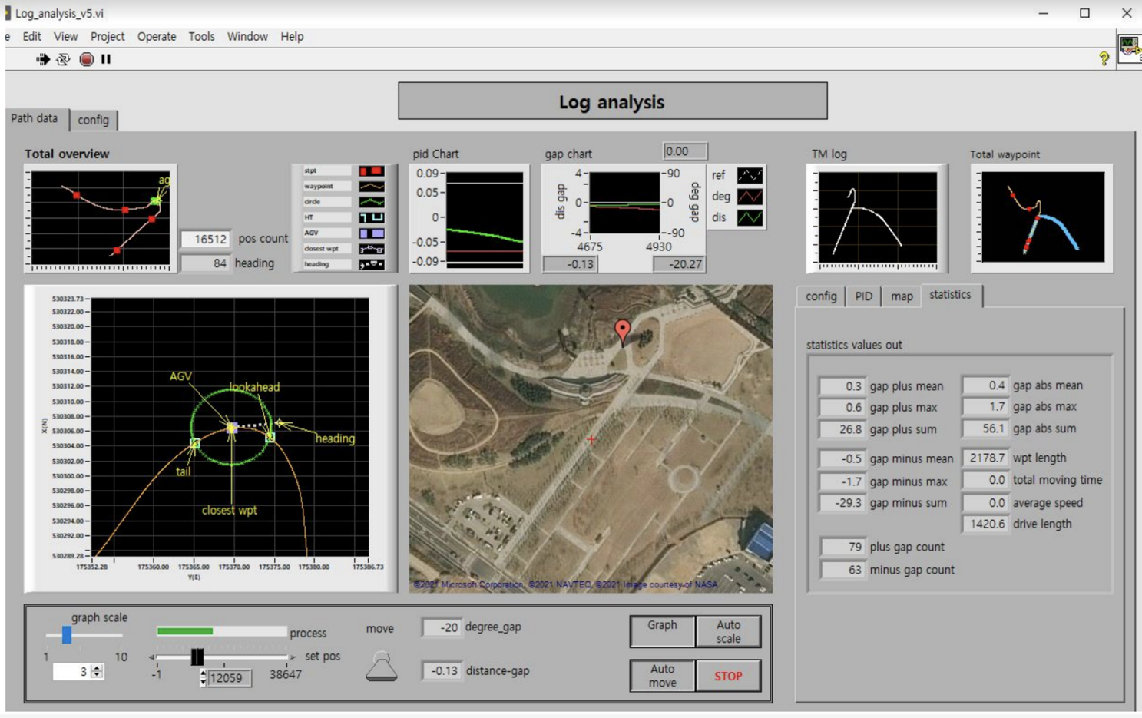Open the config tab beside Path data
Screen dimensions: 1142x718
pos(94,120)
